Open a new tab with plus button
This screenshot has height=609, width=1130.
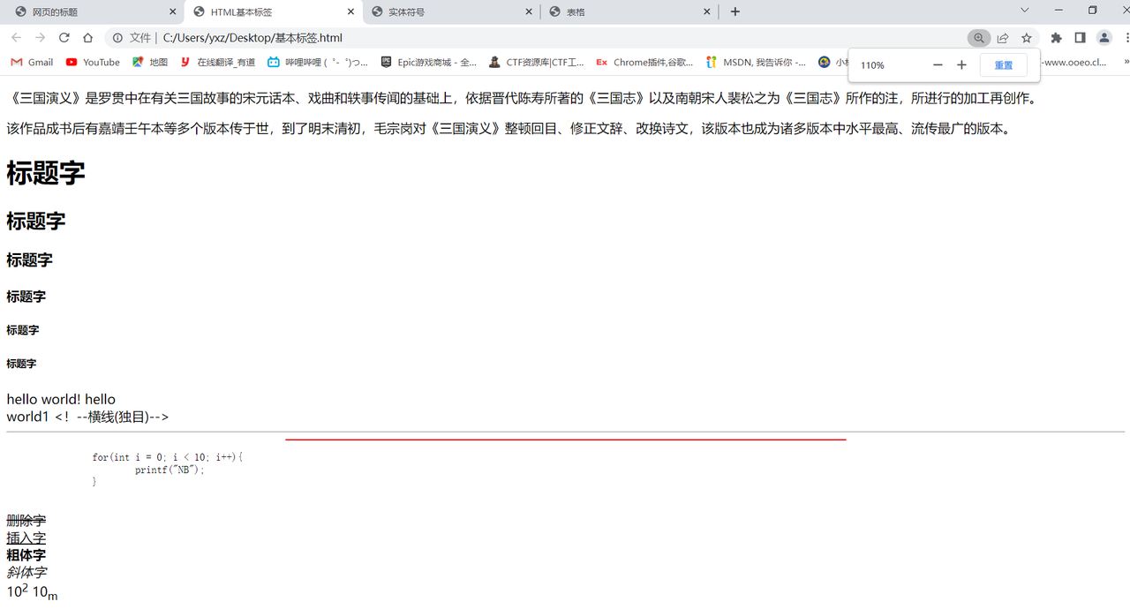[735, 12]
